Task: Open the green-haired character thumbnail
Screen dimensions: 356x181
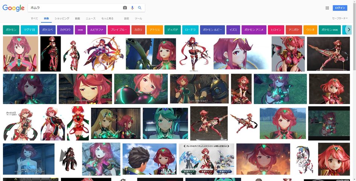Action: coord(165,123)
